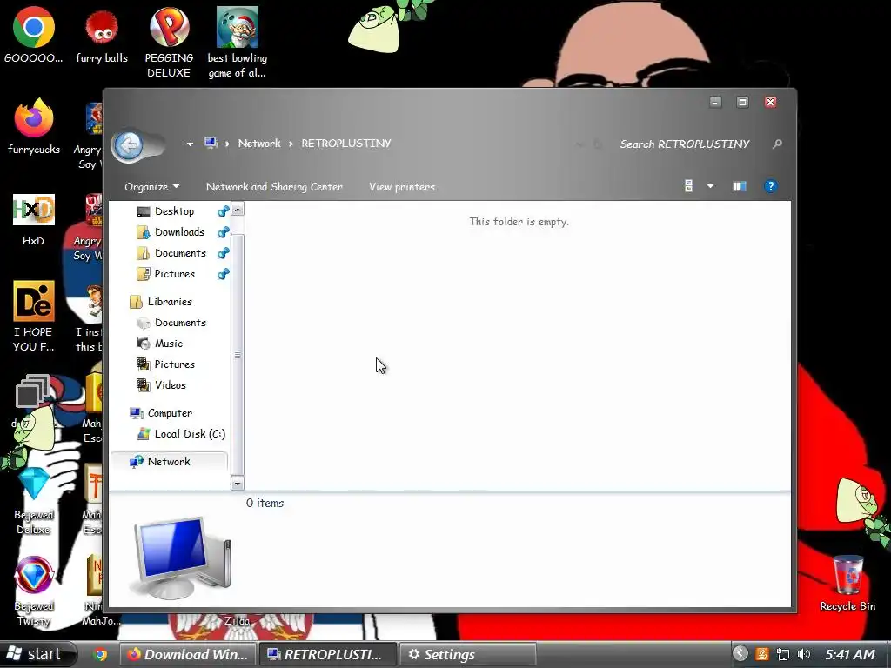This screenshot has height=668, width=891.
Task: Select Network in the navigation pane
Action: [169, 462]
